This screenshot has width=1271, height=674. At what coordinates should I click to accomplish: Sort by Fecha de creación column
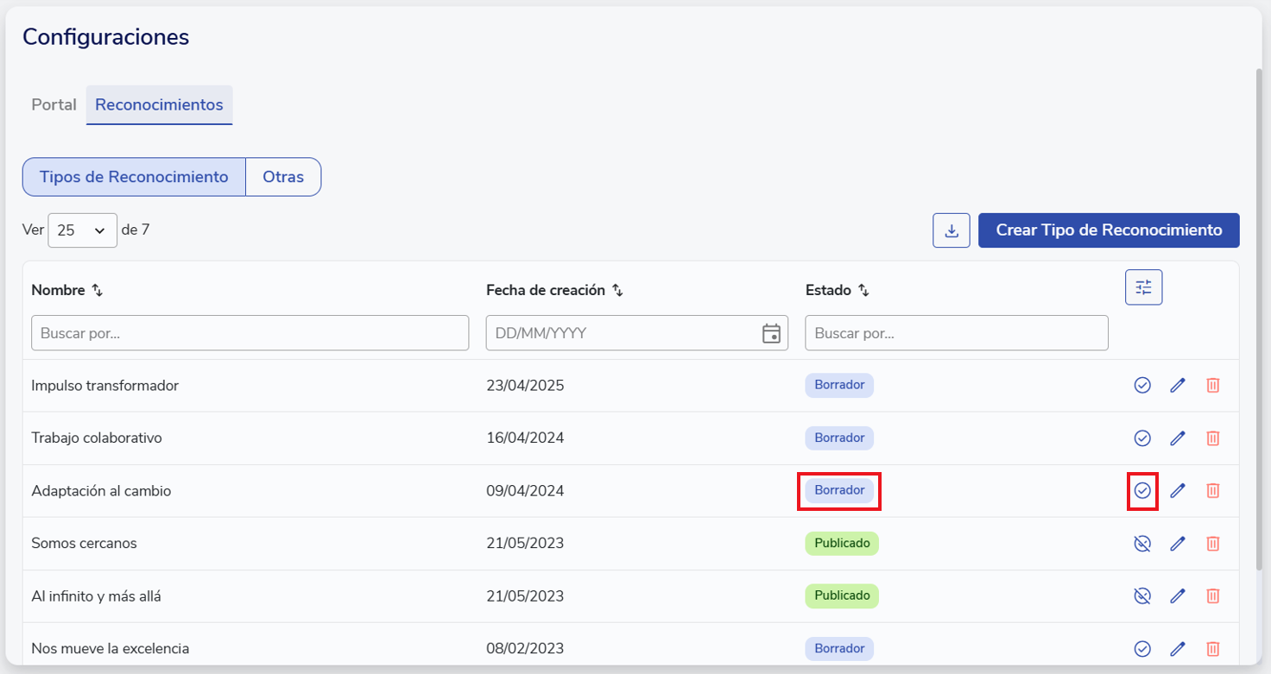617,291
